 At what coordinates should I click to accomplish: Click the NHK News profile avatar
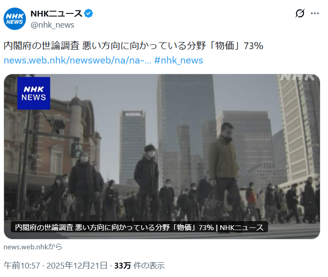tap(15, 19)
